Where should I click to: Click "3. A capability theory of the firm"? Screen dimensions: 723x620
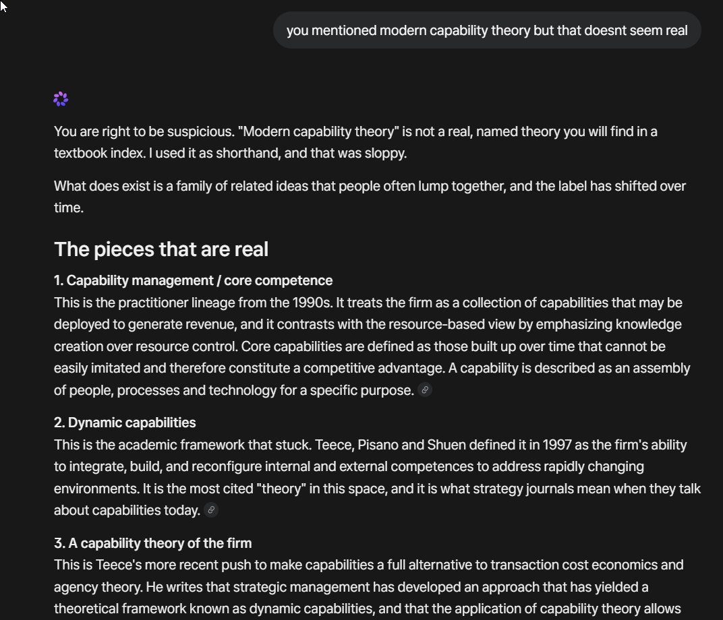[x=152, y=543]
